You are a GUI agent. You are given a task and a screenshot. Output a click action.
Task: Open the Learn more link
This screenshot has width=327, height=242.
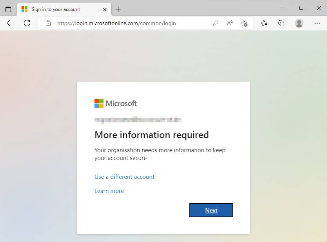109,191
